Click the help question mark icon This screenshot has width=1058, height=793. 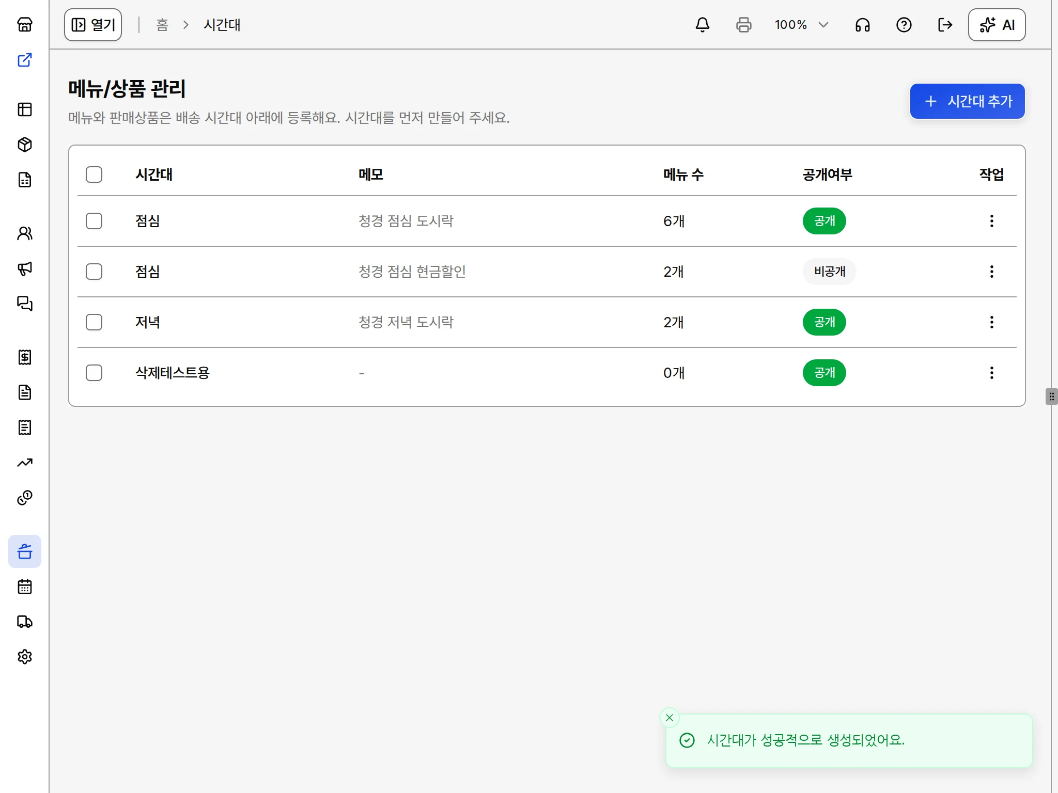(904, 25)
